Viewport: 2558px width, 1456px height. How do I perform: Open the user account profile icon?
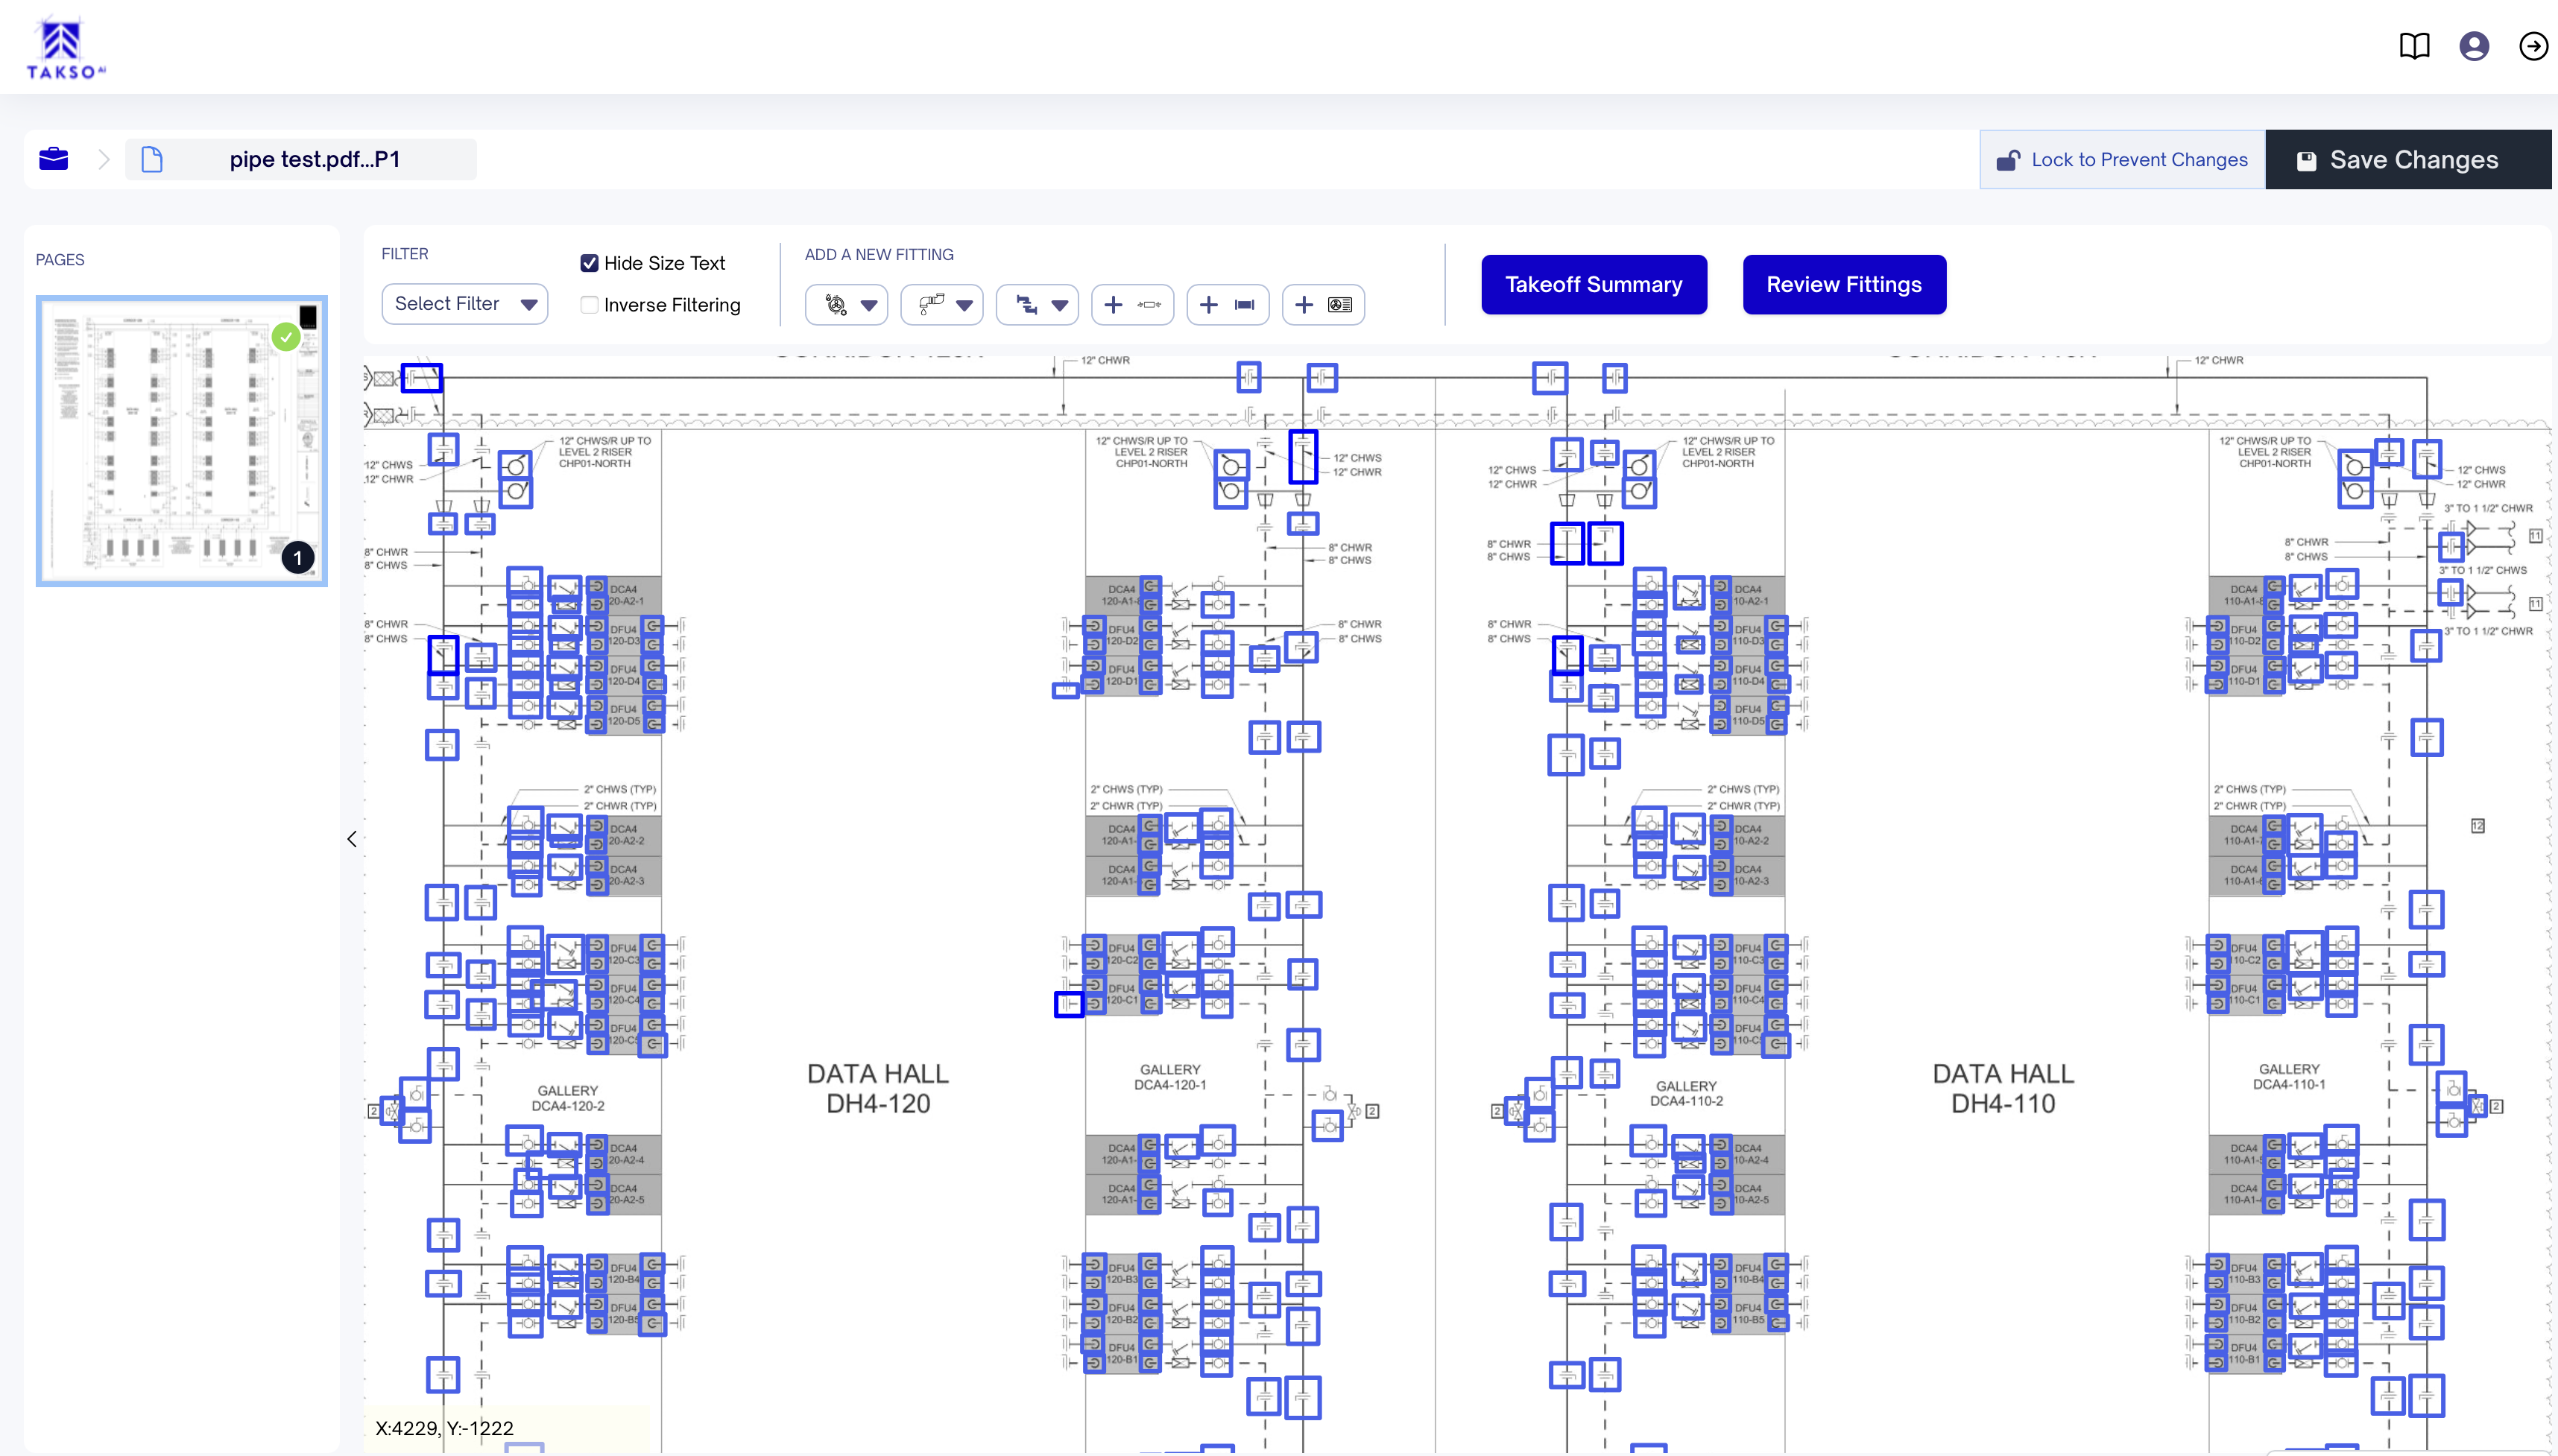coord(2474,46)
